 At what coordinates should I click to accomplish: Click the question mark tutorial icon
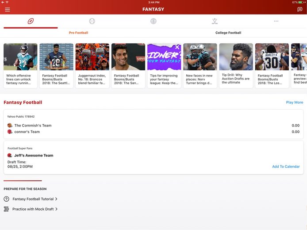(x=7, y=199)
